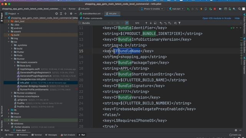Expand the android folder
The image size is (246, 138).
(x=8, y=28)
